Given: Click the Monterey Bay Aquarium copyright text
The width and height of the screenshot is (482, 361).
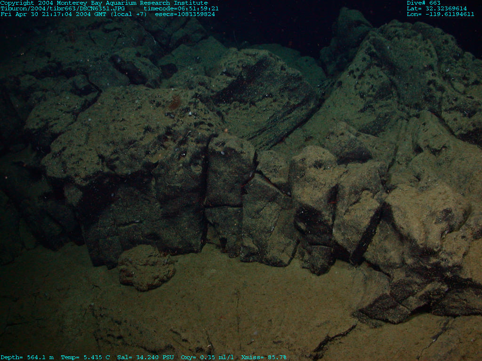Looking at the screenshot, I should point(104,3).
